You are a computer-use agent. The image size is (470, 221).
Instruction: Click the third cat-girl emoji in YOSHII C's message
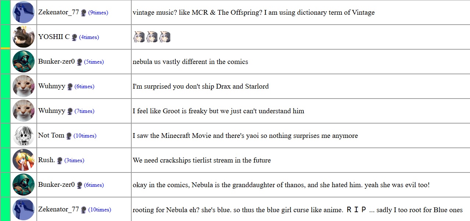click(165, 37)
